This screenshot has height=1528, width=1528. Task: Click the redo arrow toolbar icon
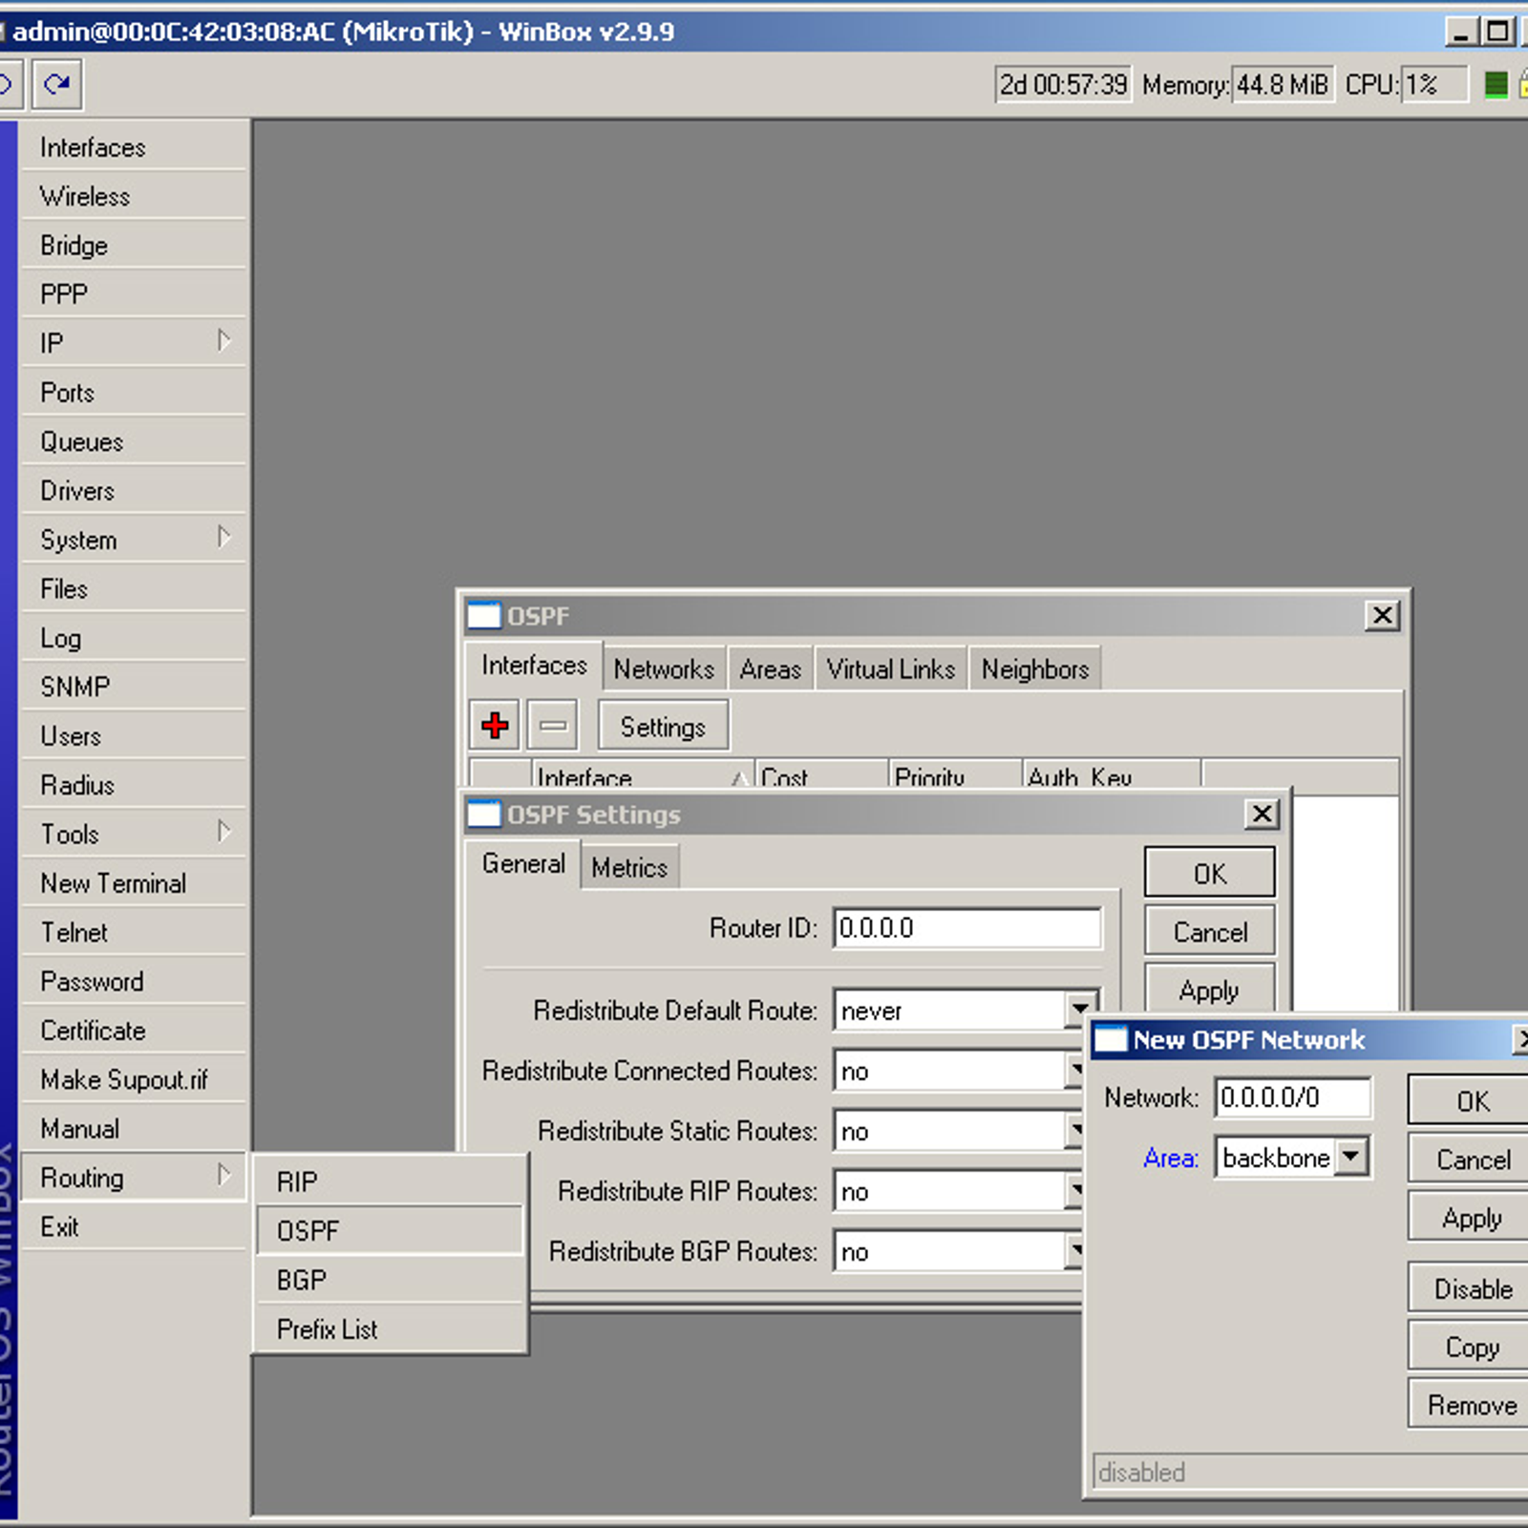(57, 85)
